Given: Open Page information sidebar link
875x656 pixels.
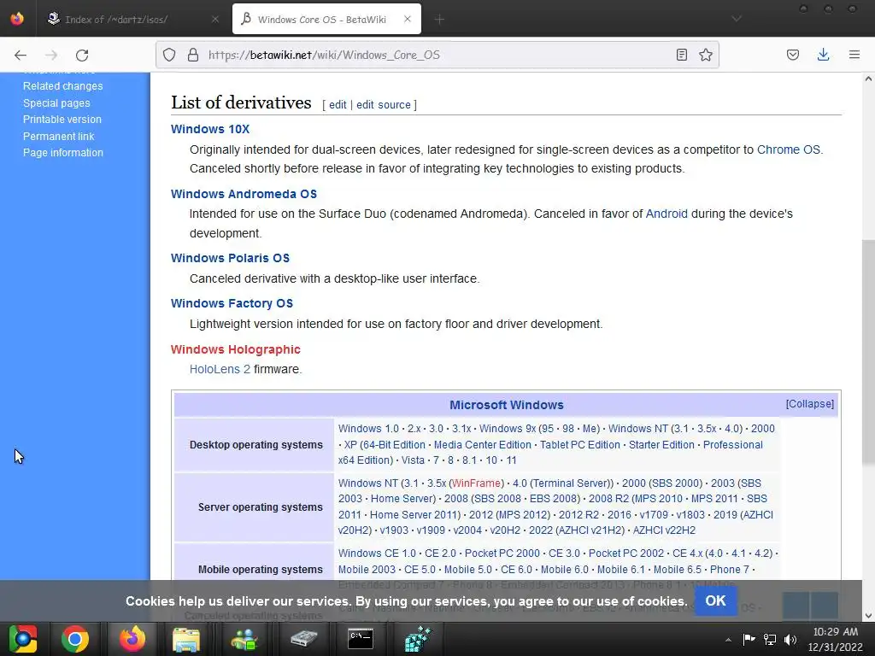Looking at the screenshot, I should [x=63, y=152].
